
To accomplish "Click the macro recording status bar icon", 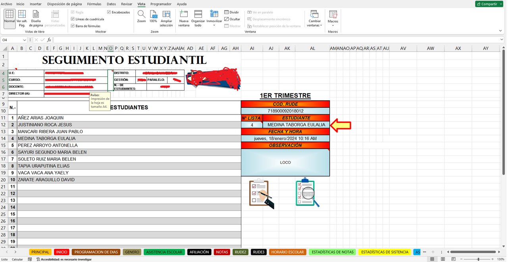I will click(x=30, y=259).
